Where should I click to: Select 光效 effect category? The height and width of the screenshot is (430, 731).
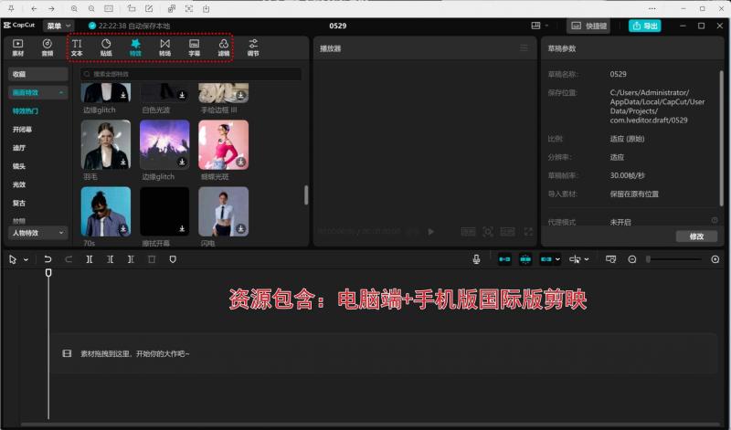click(x=19, y=184)
